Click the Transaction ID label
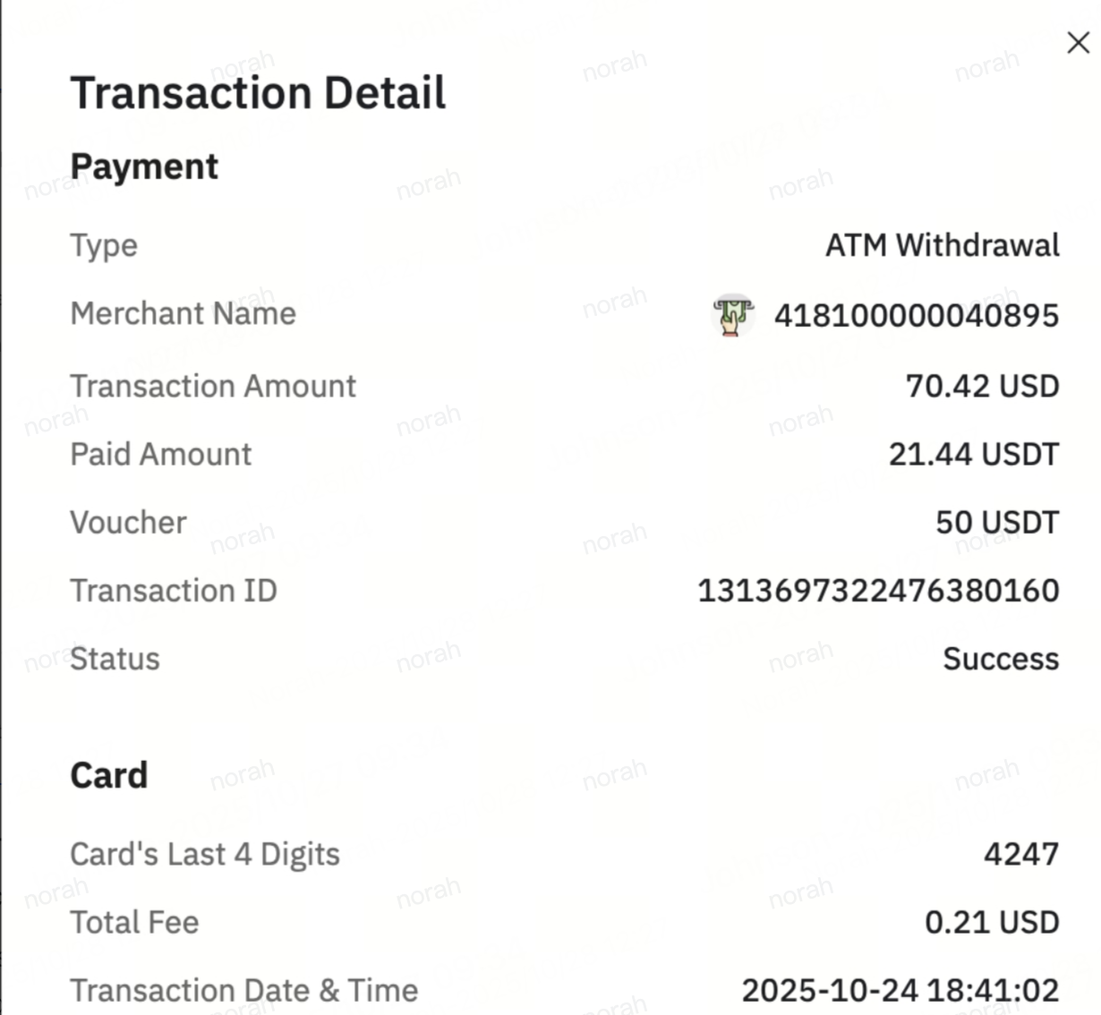This screenshot has width=1101, height=1015. (x=174, y=591)
